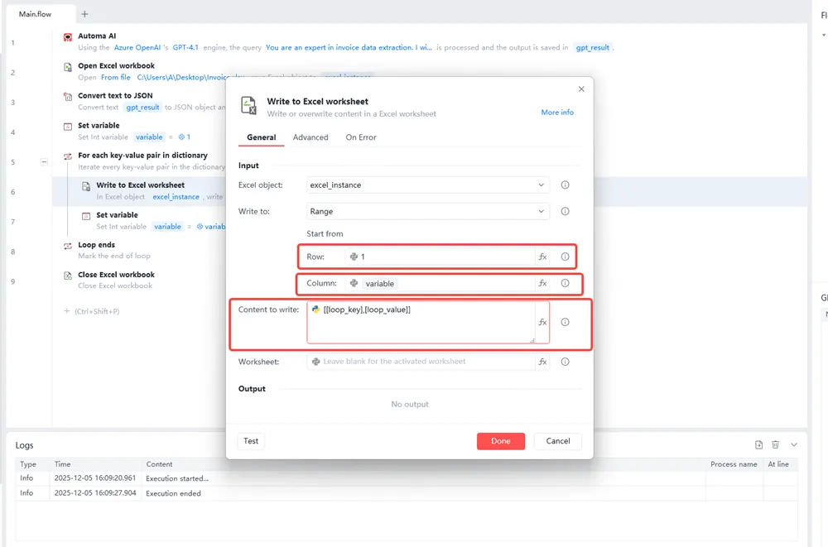Click the Test button

click(x=251, y=441)
